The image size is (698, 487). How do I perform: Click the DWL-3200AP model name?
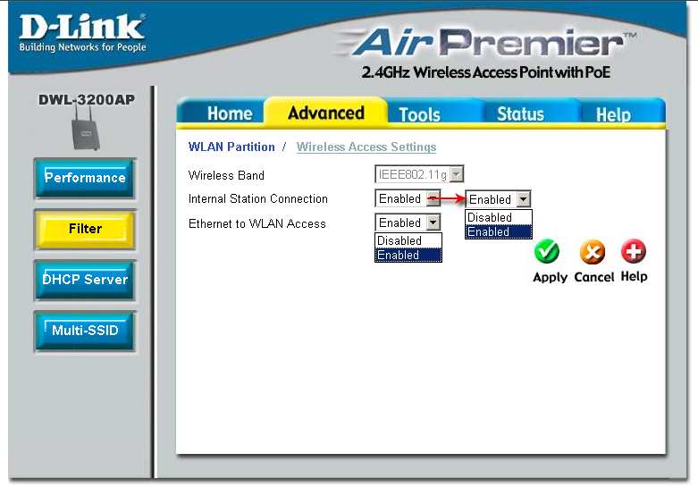click(x=87, y=100)
